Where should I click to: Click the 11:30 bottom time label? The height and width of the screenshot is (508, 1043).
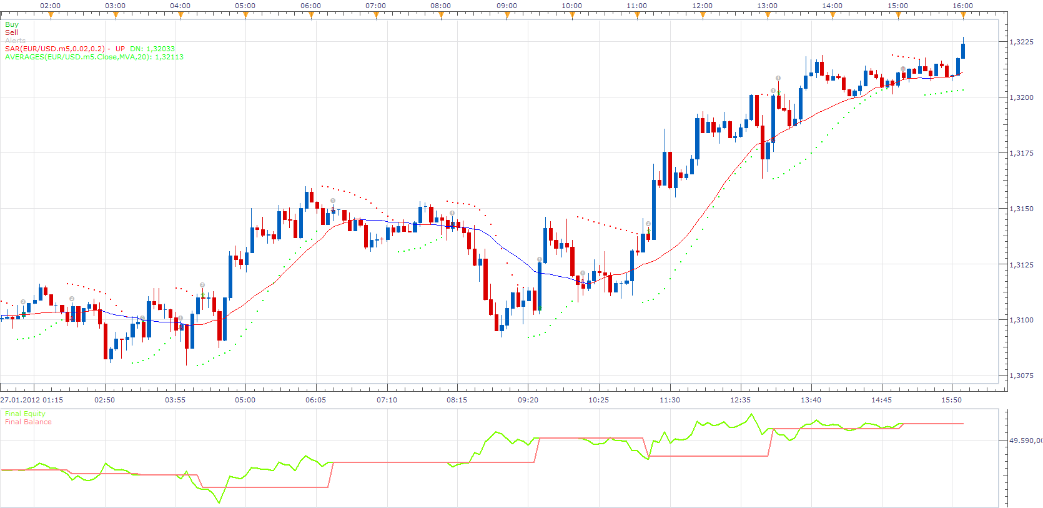pos(670,400)
